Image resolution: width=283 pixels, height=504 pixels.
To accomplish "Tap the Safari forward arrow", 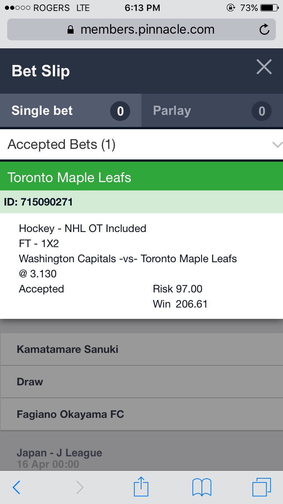I will 80,487.
